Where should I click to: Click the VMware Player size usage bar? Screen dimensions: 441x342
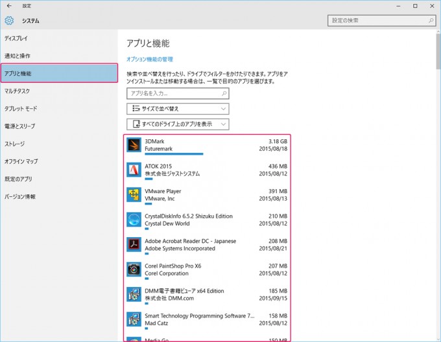[x=149, y=203]
